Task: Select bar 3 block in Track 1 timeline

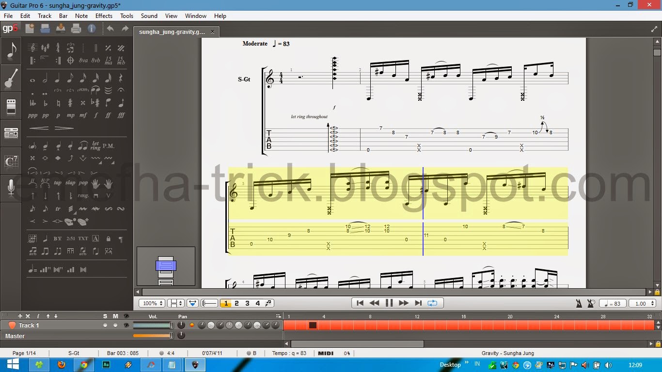Action: (313, 325)
